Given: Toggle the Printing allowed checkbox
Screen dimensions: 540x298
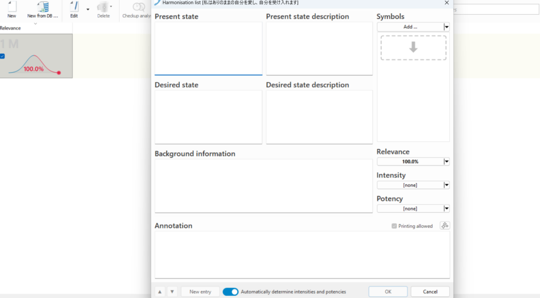Looking at the screenshot, I should pos(394,226).
